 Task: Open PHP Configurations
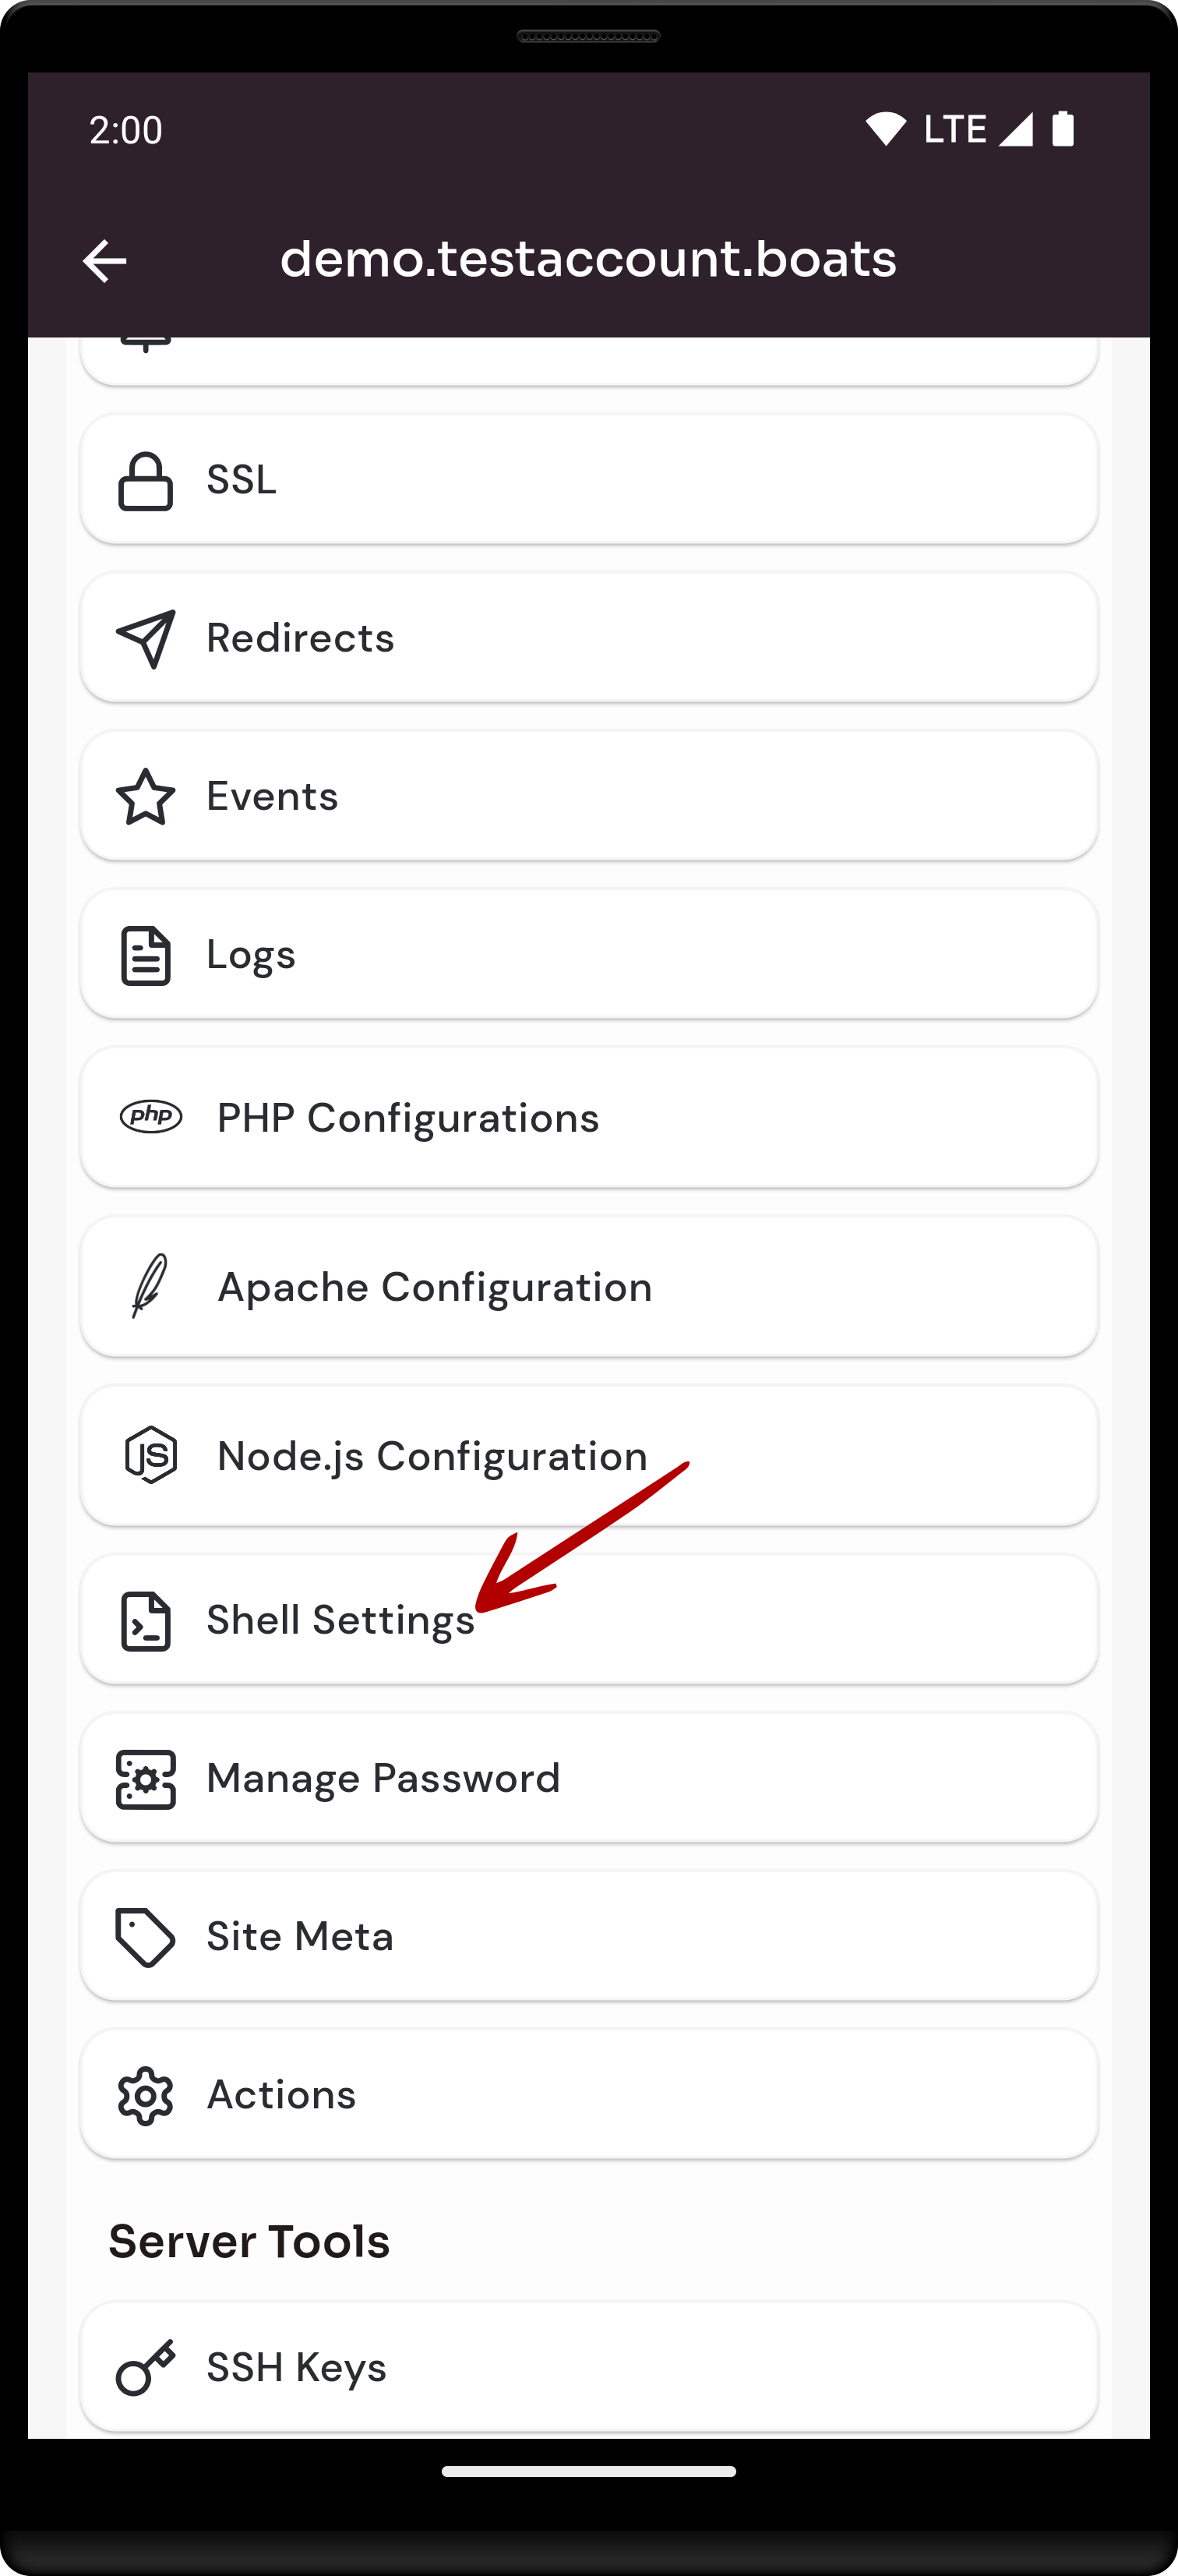pyautogui.click(x=589, y=1117)
